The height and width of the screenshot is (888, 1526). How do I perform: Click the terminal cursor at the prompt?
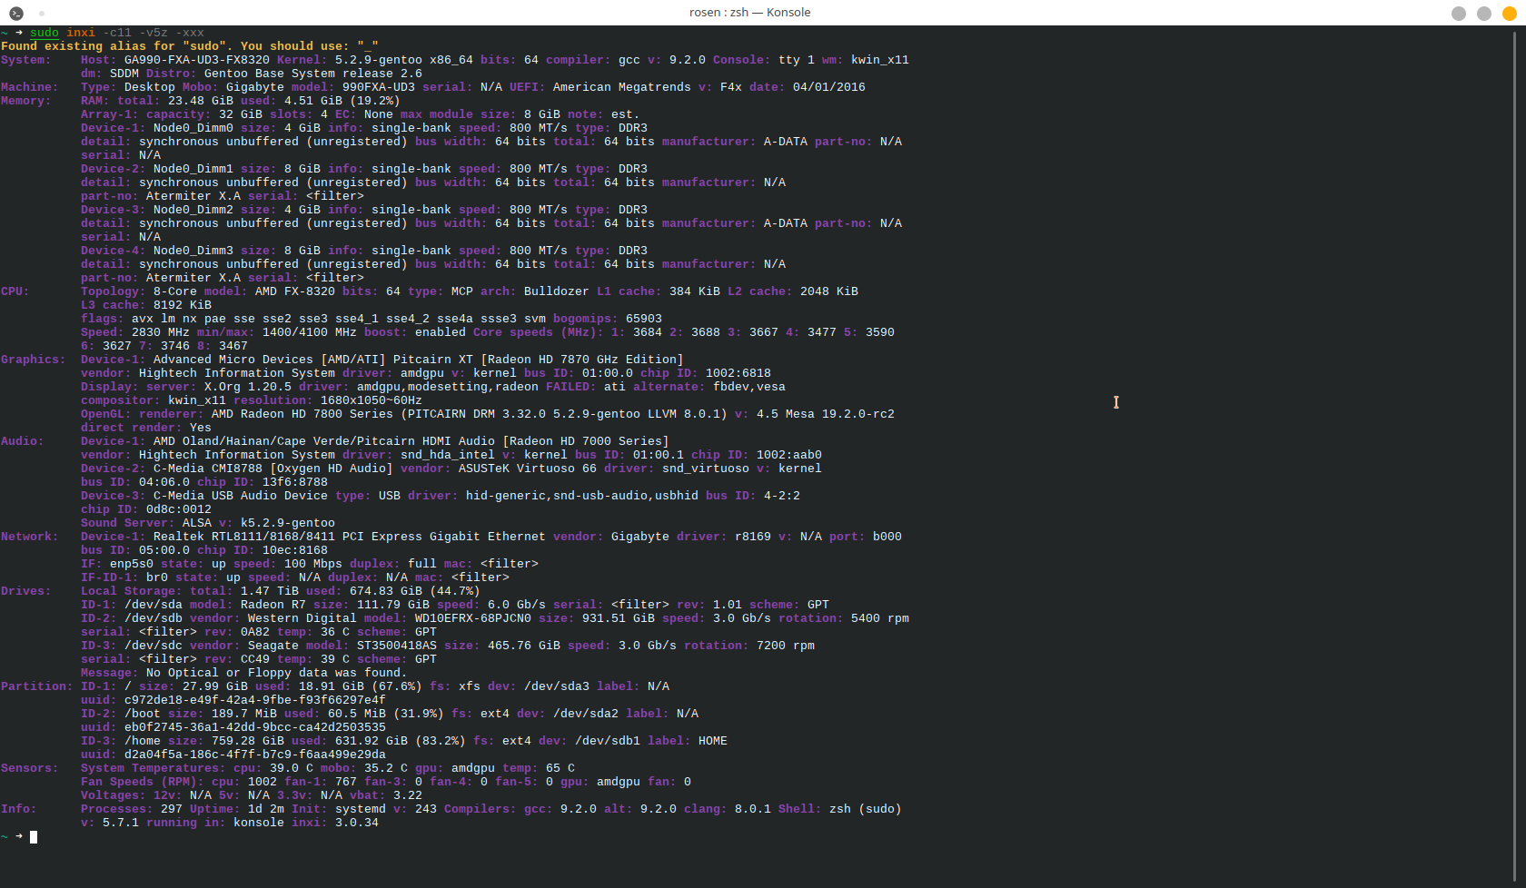pyautogui.click(x=34, y=837)
